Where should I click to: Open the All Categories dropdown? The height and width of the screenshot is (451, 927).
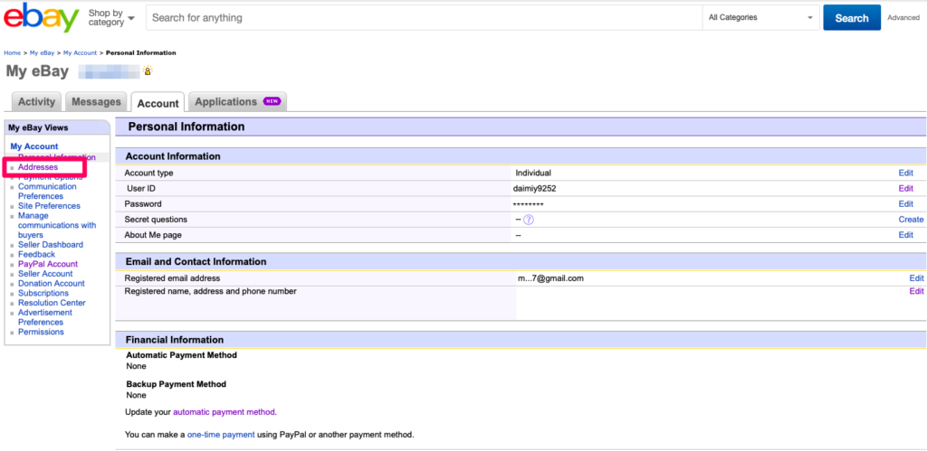click(x=760, y=18)
